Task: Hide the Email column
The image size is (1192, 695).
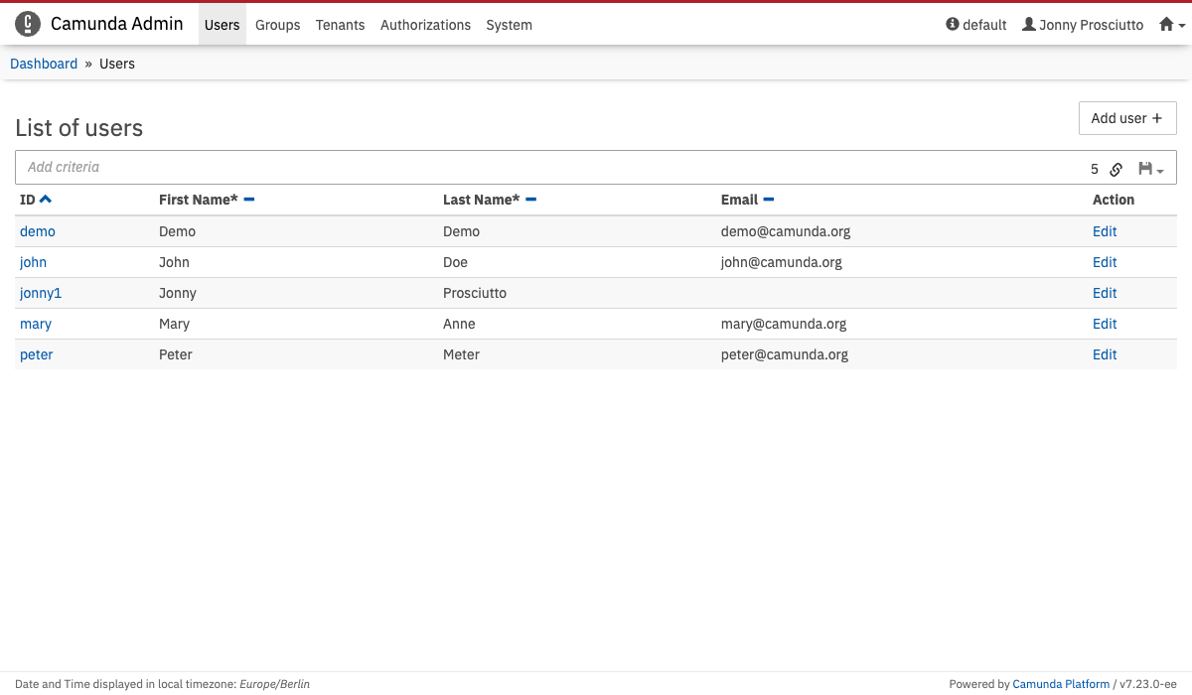Action: pos(769,200)
